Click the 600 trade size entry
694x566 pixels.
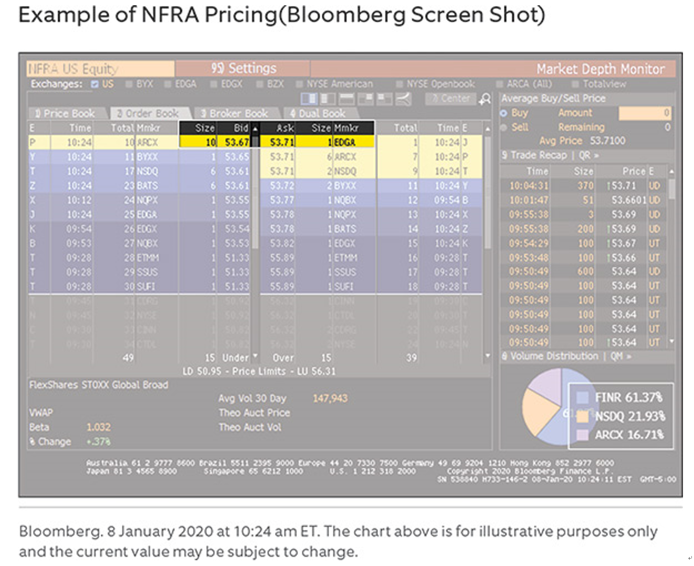pyautogui.click(x=585, y=271)
